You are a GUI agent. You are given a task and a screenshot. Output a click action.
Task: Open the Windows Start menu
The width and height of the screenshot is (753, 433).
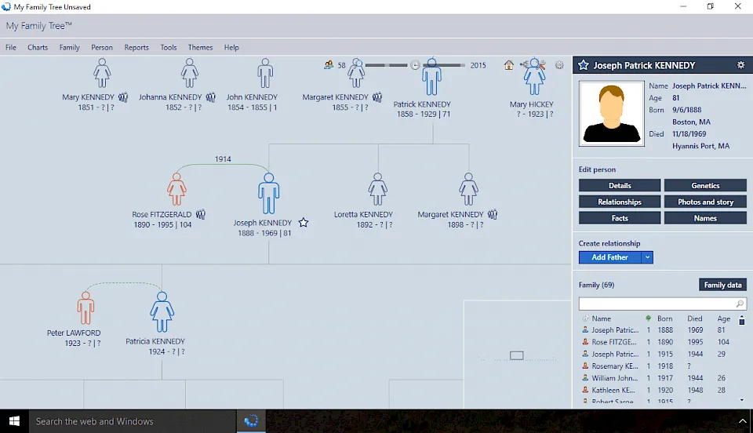(14, 421)
